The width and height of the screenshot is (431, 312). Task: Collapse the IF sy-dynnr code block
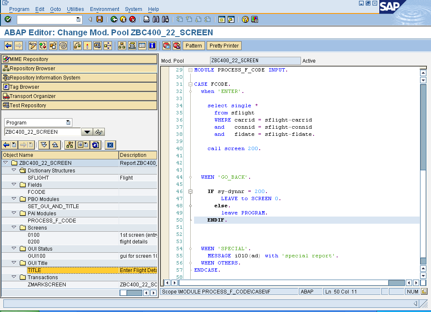click(x=190, y=191)
